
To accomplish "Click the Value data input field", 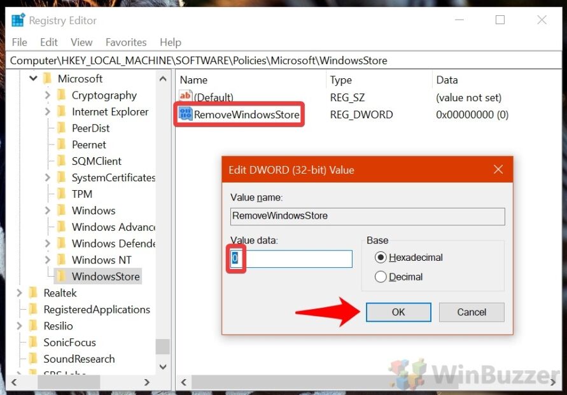I will pyautogui.click(x=291, y=259).
